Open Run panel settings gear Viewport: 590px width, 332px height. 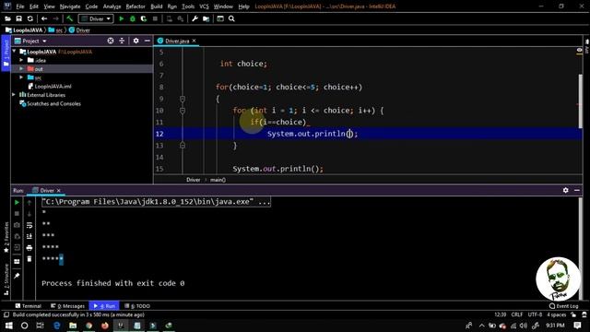coord(565,191)
